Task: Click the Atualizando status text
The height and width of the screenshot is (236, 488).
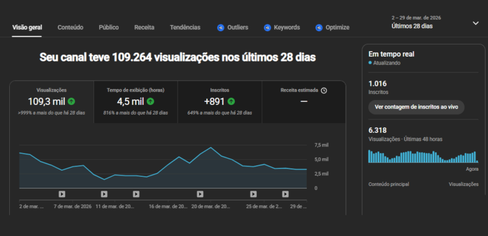Action: [x=387, y=63]
